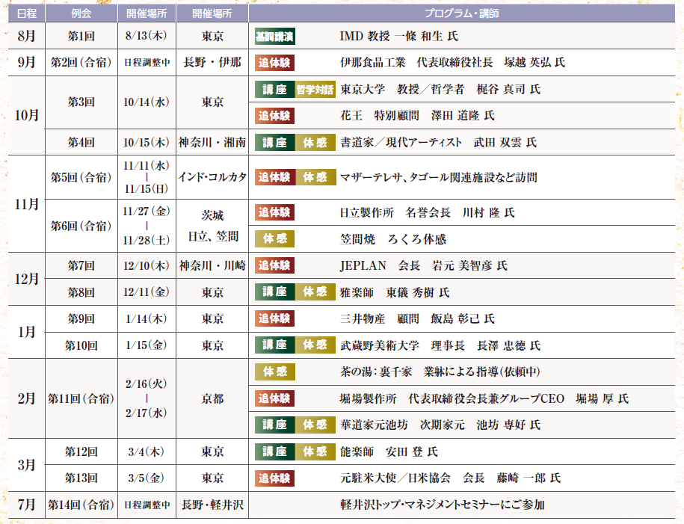684x524 pixels.
Task: Click the 12月 month cell
Action: (x=27, y=279)
